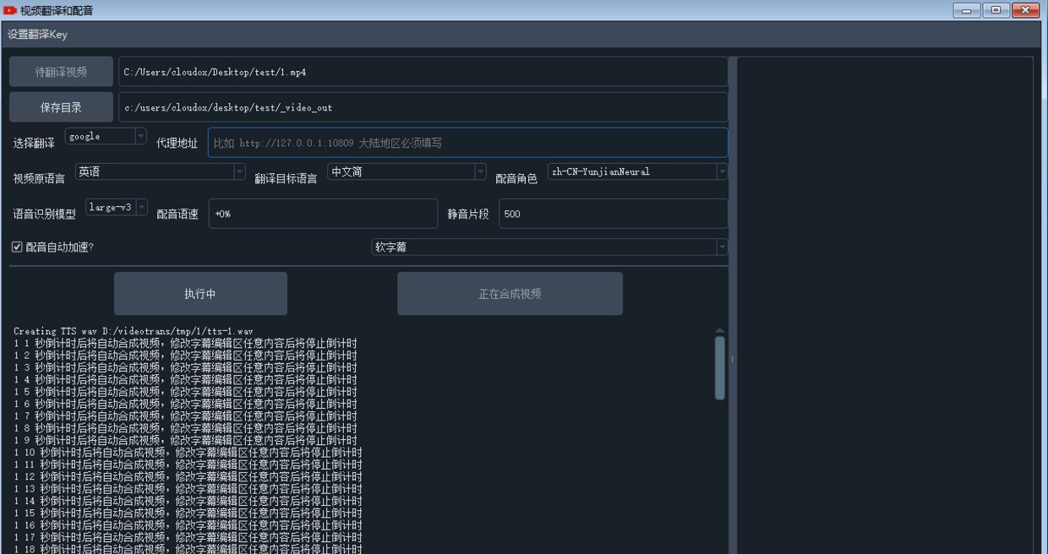Click the 正在合成视频 button
This screenshot has height=554, width=1048.
(510, 293)
